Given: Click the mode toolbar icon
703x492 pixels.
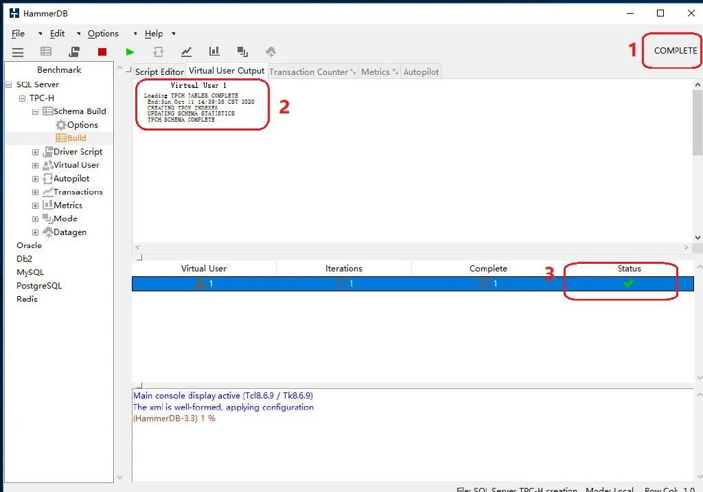Looking at the screenshot, I should tap(242, 52).
